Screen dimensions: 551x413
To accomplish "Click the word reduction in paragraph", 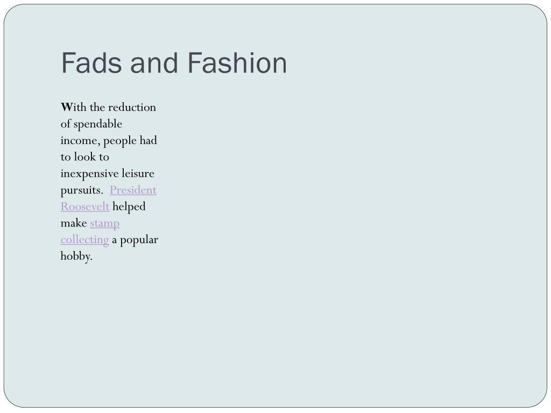I will (x=132, y=107).
